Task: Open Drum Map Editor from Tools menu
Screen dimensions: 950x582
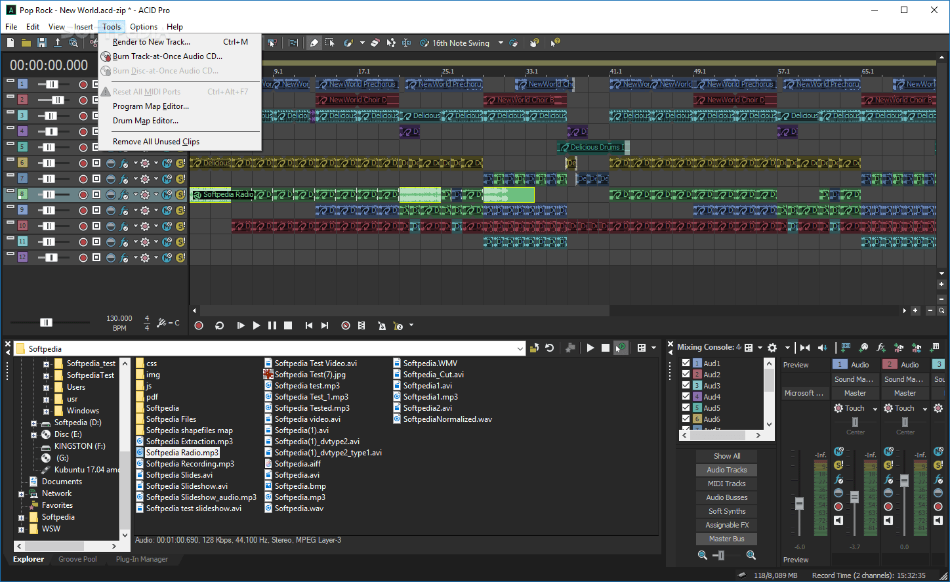Action: 146,121
